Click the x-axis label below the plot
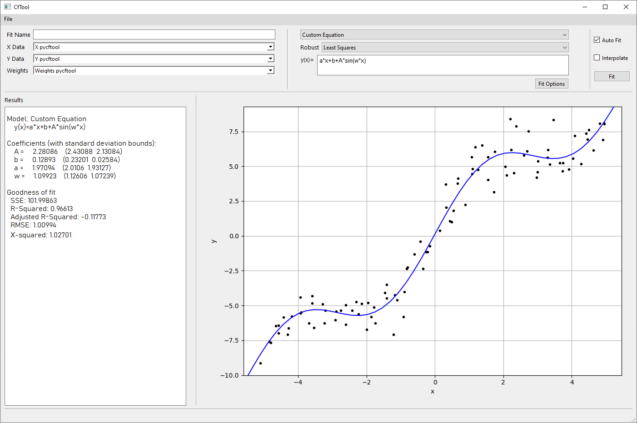The height and width of the screenshot is (423, 637). [433, 392]
